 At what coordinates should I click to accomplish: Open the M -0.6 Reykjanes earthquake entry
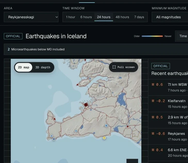click(168, 136)
